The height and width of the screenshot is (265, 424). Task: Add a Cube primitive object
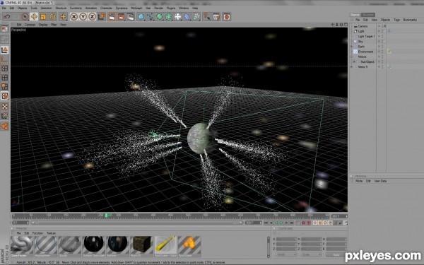click(x=141, y=17)
